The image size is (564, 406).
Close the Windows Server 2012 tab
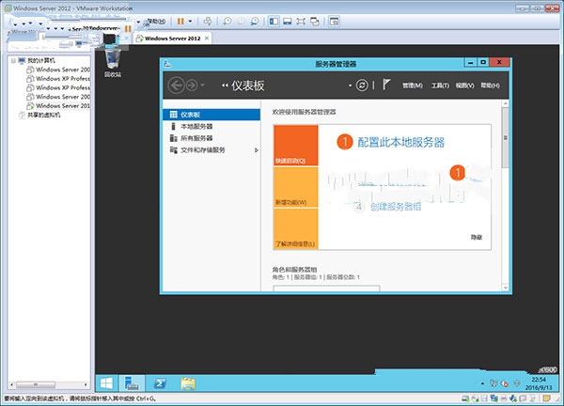[207, 39]
